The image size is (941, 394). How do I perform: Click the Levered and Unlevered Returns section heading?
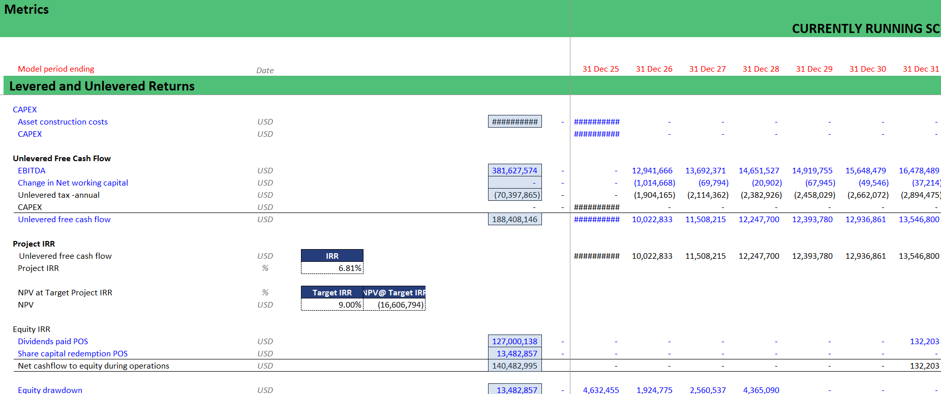[x=102, y=86]
